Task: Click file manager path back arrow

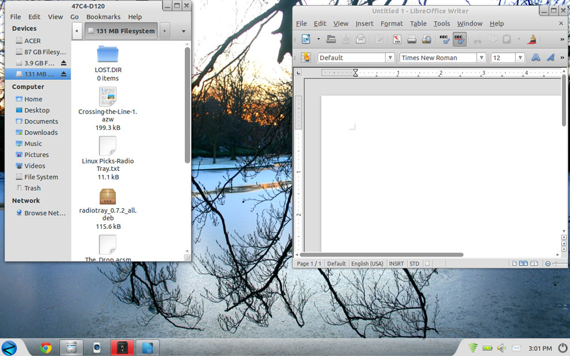Action: (77, 31)
